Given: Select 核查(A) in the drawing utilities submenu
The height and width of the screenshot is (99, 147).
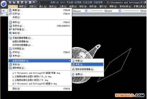Looking at the screenshot, I should (87, 61).
